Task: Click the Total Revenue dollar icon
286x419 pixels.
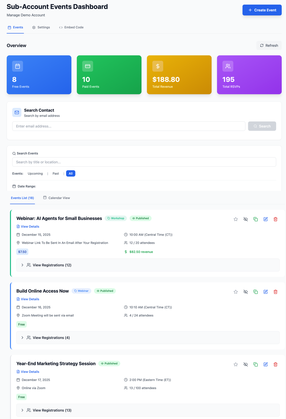Action: coord(158,66)
